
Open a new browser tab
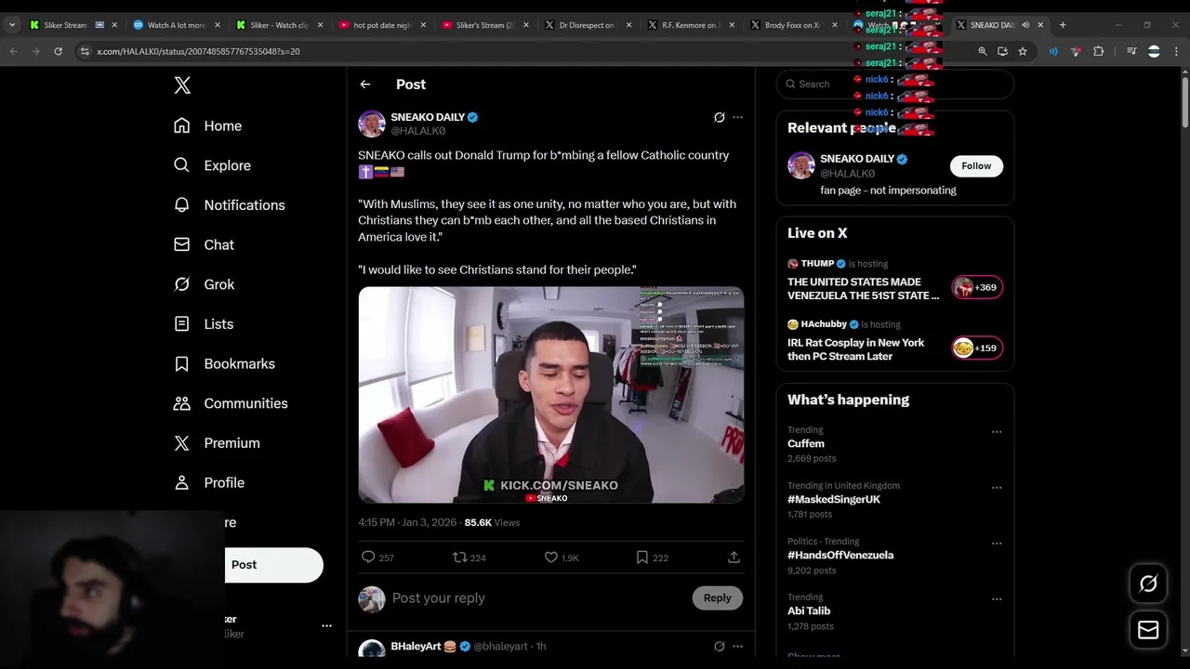point(1063,25)
